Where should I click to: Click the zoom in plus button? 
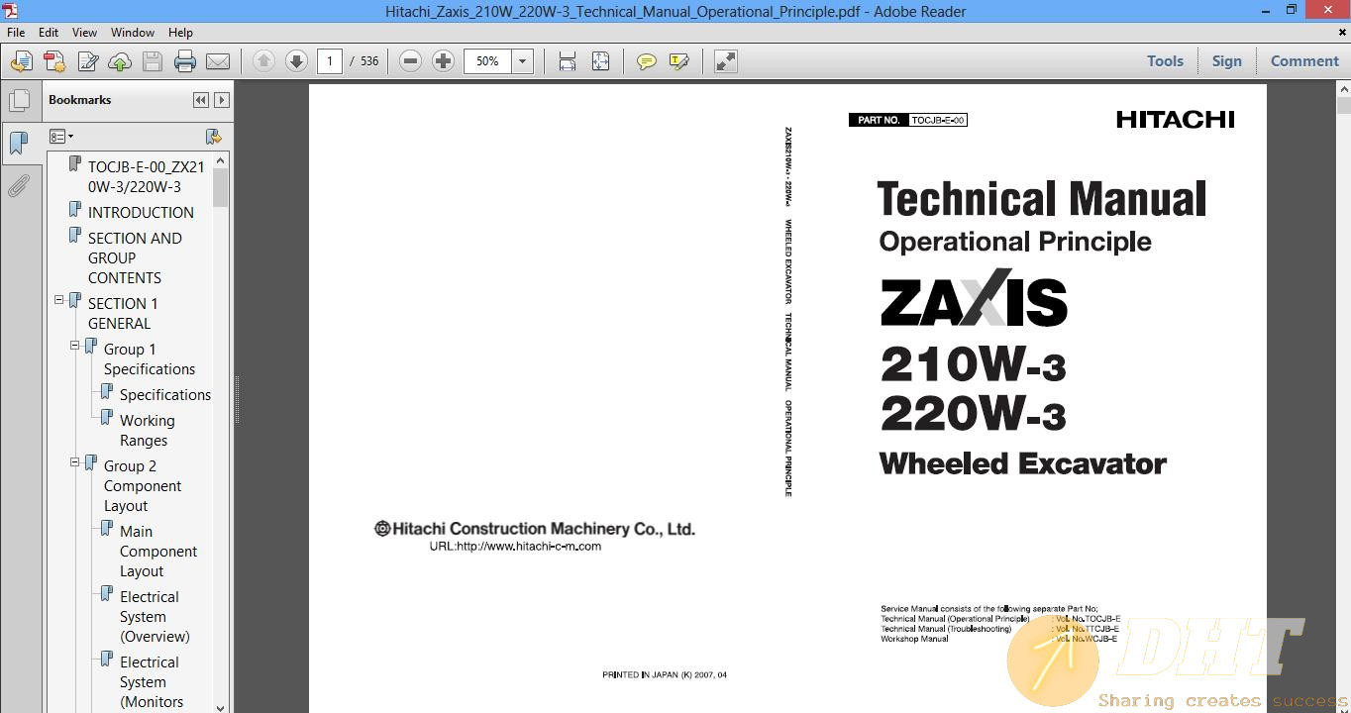pyautogui.click(x=443, y=61)
